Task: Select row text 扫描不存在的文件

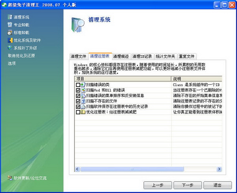Action: (x=102, y=101)
